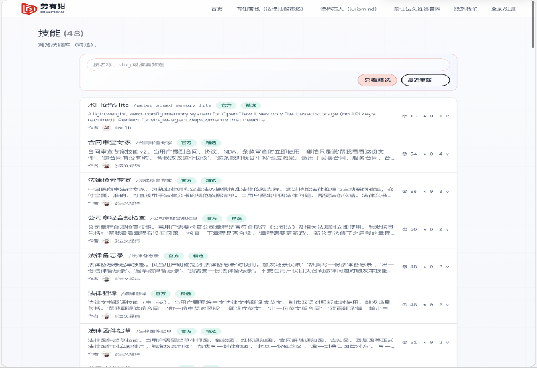Viewport: 537px width, 368px height.
Task: Click the 官方 badge on 法律翻译
Action: 162,294
